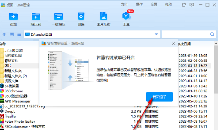This screenshot has width=218, height=130.
Task: Open the address path dropdown arrow
Action: (x=156, y=34)
